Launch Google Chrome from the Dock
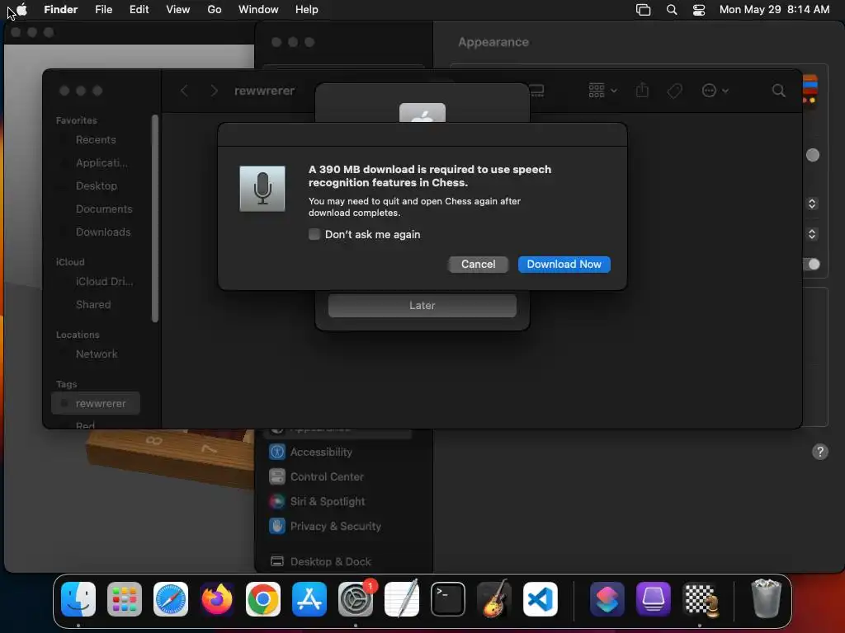Image resolution: width=845 pixels, height=633 pixels. pyautogui.click(x=263, y=599)
